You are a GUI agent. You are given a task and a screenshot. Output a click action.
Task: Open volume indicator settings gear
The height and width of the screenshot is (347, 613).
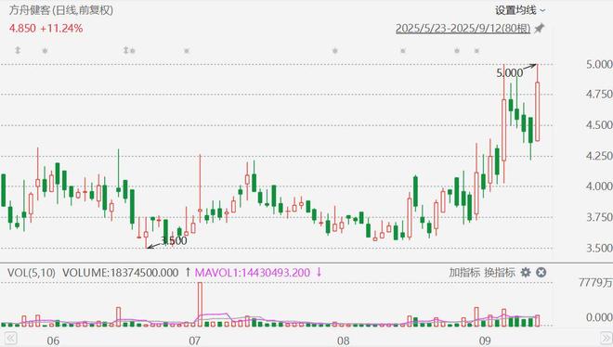click(526, 273)
